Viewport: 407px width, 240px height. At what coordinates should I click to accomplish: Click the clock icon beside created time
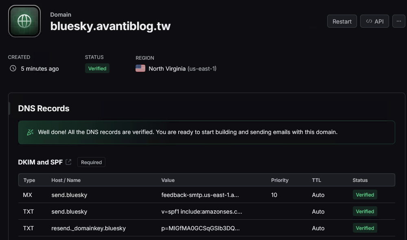click(13, 68)
